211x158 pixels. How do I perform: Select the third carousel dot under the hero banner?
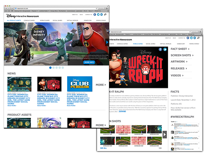pyautogui.click(x=57, y=67)
